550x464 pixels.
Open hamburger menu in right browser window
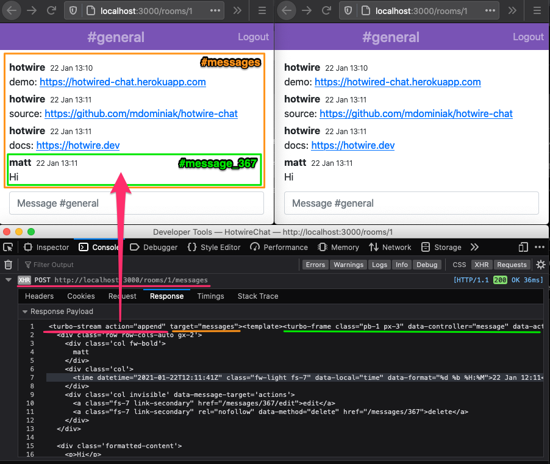(537, 10)
